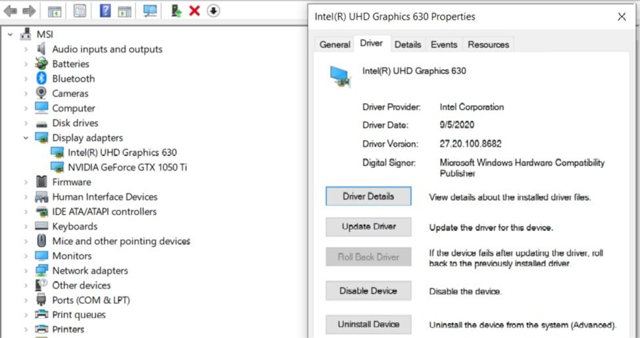Collapse the MSI root node
Screen dimensions: 640x338
[x=11, y=35]
